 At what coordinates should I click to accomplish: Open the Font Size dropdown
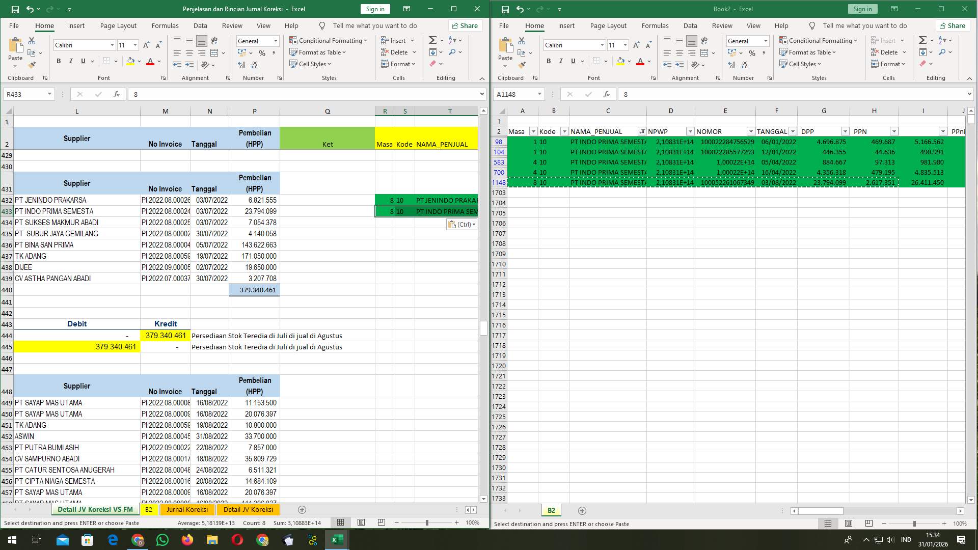click(x=134, y=45)
